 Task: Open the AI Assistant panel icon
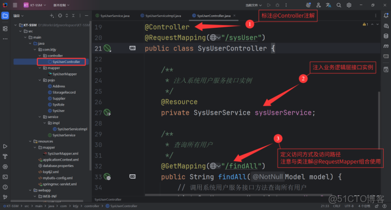[x=386, y=26]
